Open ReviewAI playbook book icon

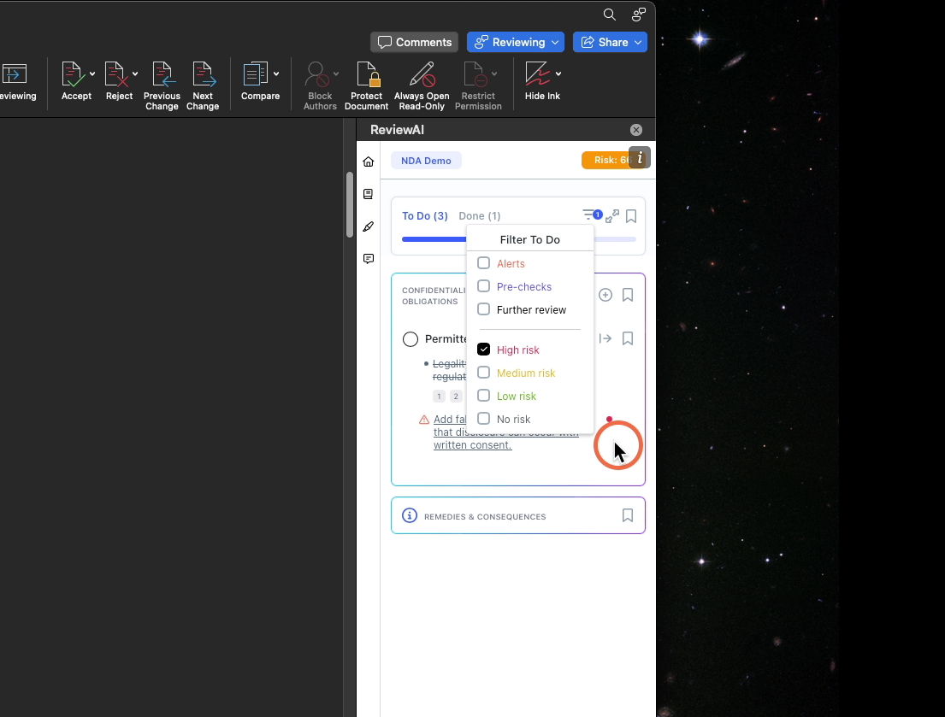(x=369, y=194)
